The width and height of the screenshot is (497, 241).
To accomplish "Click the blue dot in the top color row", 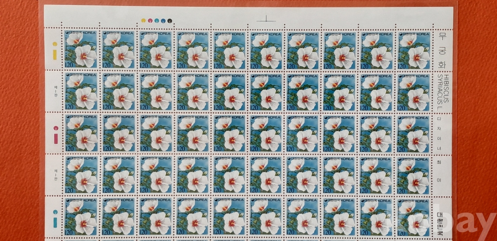I will 163,21.
